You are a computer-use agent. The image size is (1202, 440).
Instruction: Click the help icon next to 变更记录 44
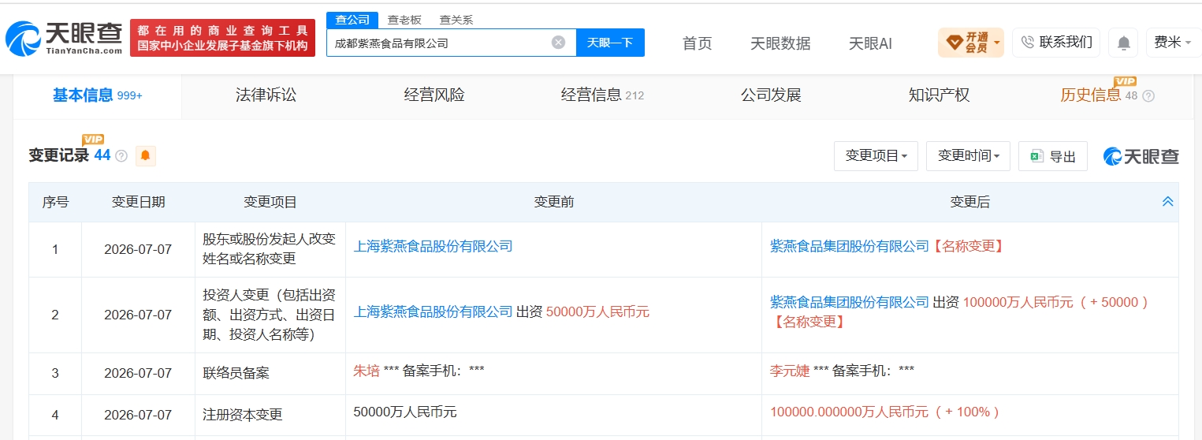click(x=121, y=156)
